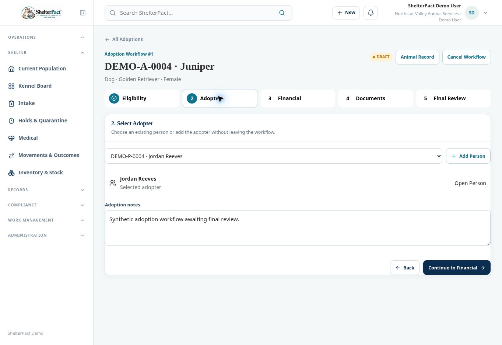502x345 pixels.
Task: Click the Holds & Quarantine shield icon
Action: coord(11,121)
